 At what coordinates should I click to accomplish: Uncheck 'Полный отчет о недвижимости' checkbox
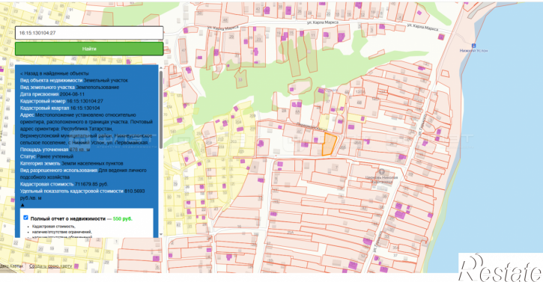(25, 218)
